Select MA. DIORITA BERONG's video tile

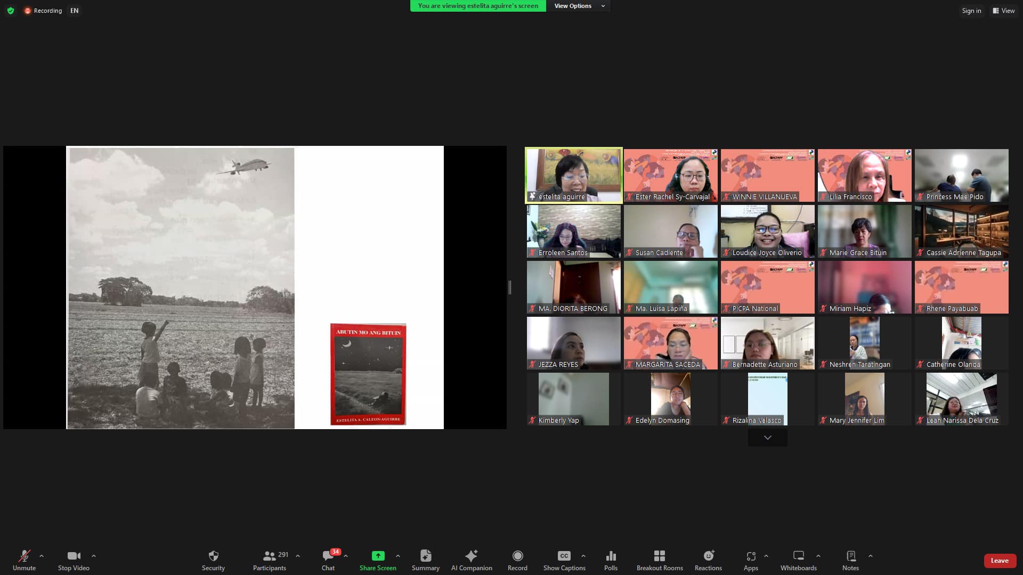click(573, 287)
